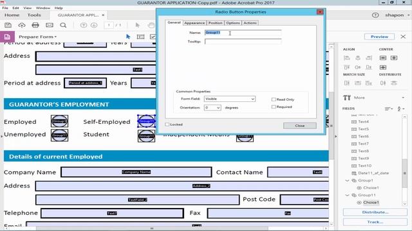Enable the Required checkbox
The image size is (412, 231).
point(274,107)
